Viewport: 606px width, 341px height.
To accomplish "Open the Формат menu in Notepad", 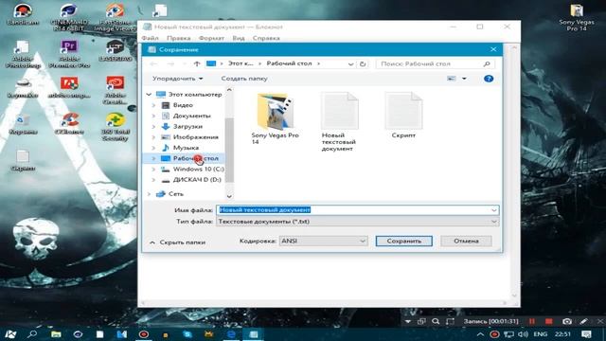I will pos(211,38).
